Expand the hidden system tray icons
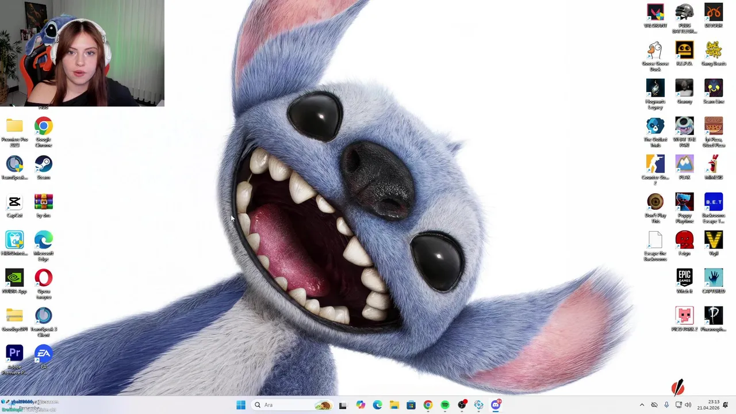This screenshot has width=736, height=414. (x=642, y=405)
